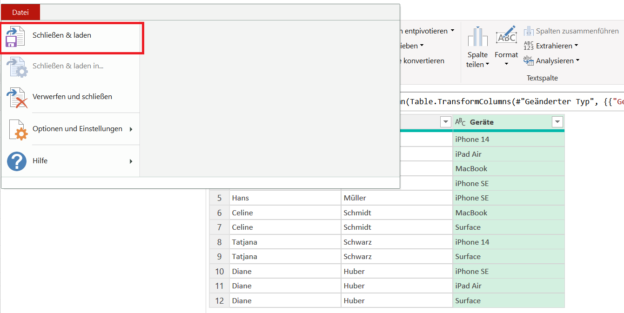This screenshot has width=624, height=313.
Task: Expand the Analysieren dropdown
Action: pos(551,61)
